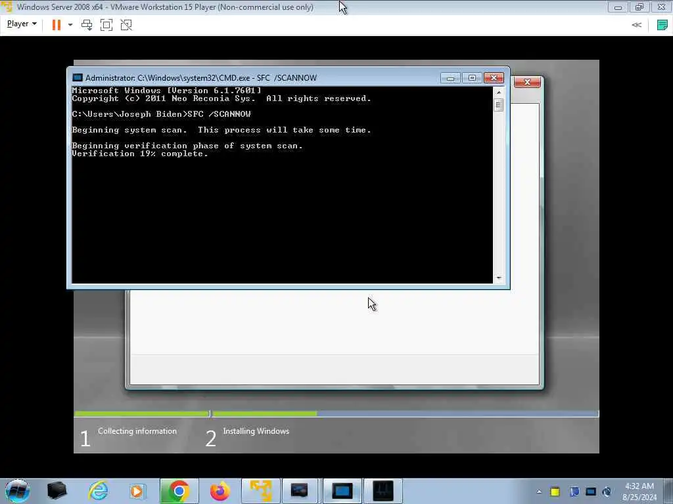Image resolution: width=673 pixels, height=504 pixels.
Task: Open the dark screen-capture taskbar app
Action: click(x=300, y=491)
